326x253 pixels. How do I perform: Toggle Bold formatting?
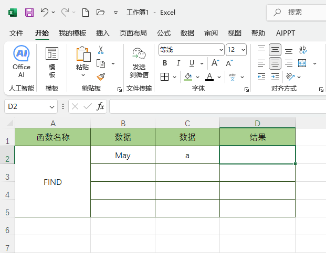(165, 63)
